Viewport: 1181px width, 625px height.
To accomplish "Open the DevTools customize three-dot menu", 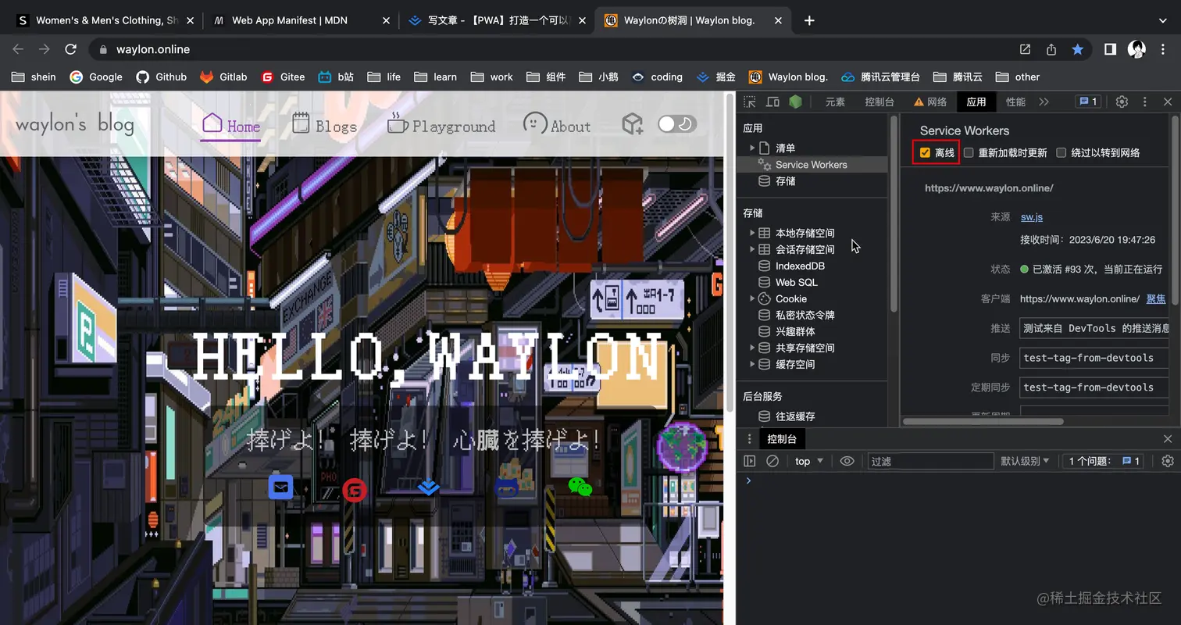I will tap(1145, 102).
